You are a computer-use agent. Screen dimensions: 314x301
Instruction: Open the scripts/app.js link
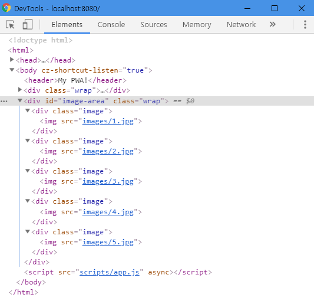coord(110,272)
